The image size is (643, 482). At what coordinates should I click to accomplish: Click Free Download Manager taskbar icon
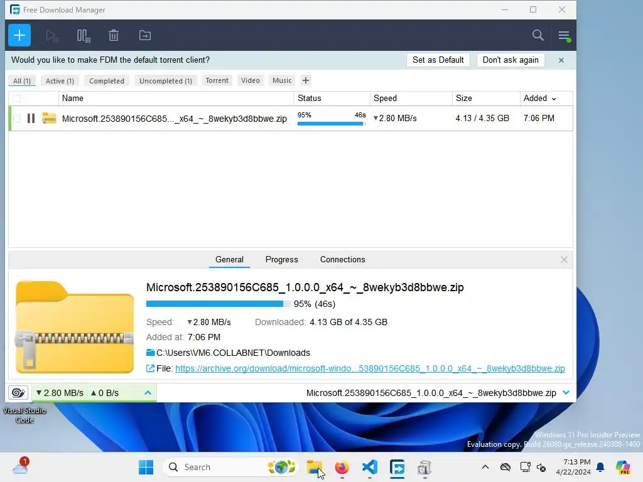(x=397, y=467)
